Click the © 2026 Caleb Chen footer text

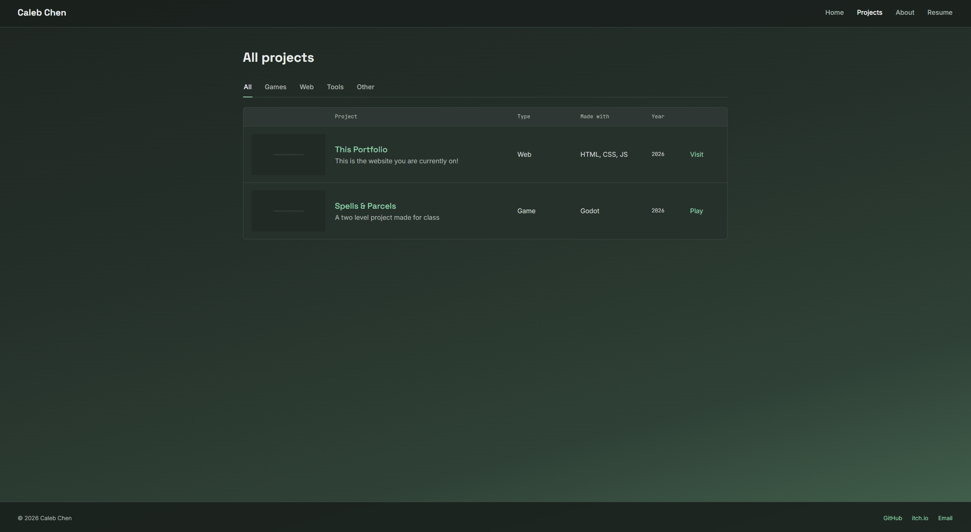tap(45, 518)
